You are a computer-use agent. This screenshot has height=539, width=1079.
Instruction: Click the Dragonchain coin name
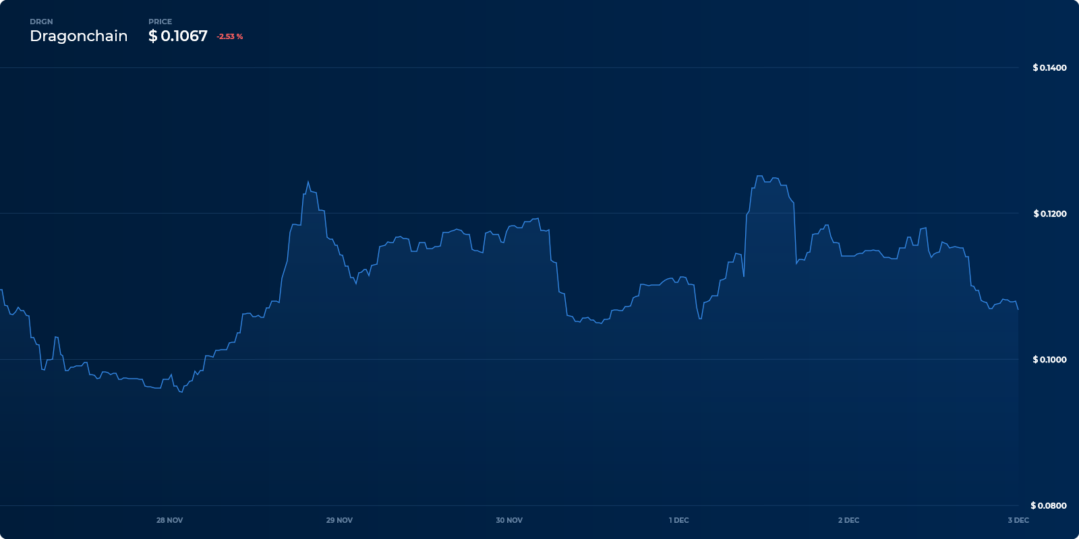point(78,36)
